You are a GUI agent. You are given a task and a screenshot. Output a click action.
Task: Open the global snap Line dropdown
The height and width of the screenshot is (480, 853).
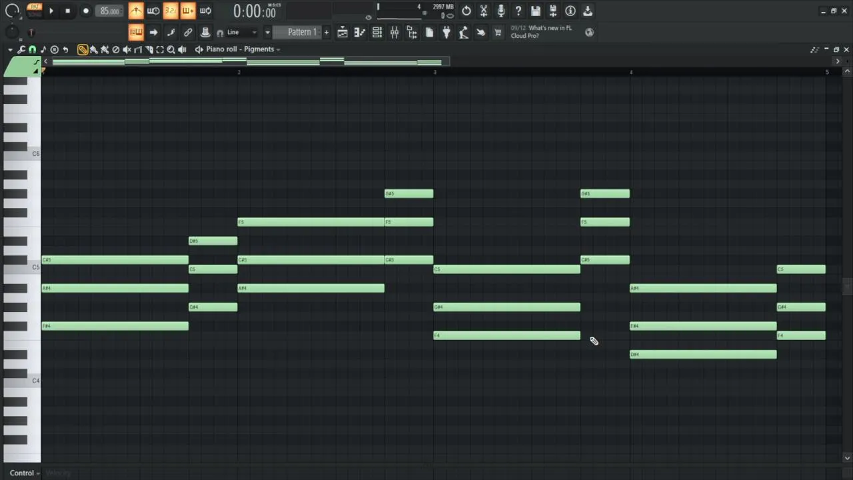tap(242, 32)
